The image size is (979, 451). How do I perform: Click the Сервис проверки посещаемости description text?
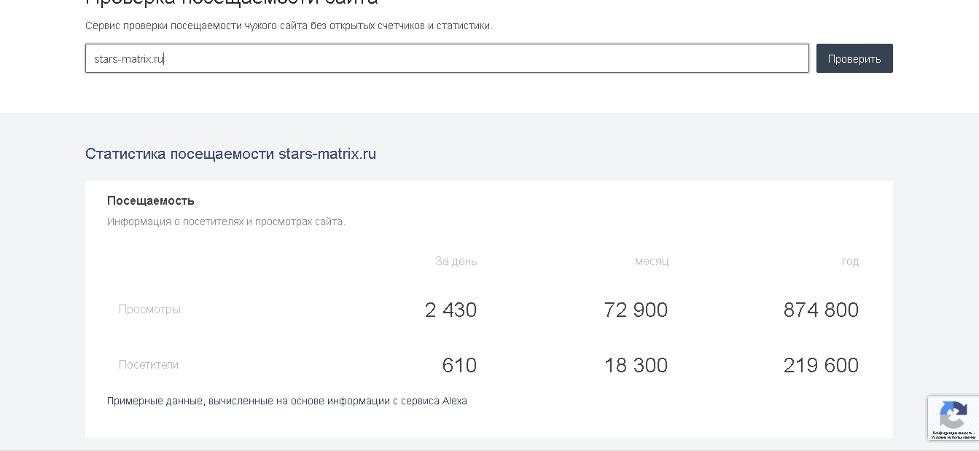point(289,26)
